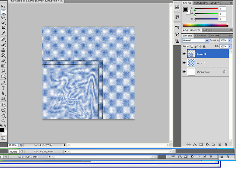Select the Rectangular Marquee tool
Image resolution: width=236 pixels, height=171 pixels.
pyautogui.click(x=3, y=12)
